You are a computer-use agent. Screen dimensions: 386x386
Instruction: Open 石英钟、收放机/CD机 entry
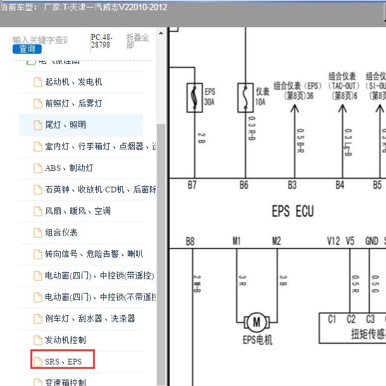[x=101, y=189]
